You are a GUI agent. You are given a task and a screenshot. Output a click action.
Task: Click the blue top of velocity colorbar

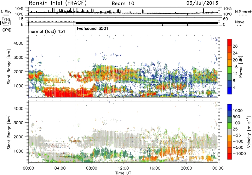pos(230,107)
